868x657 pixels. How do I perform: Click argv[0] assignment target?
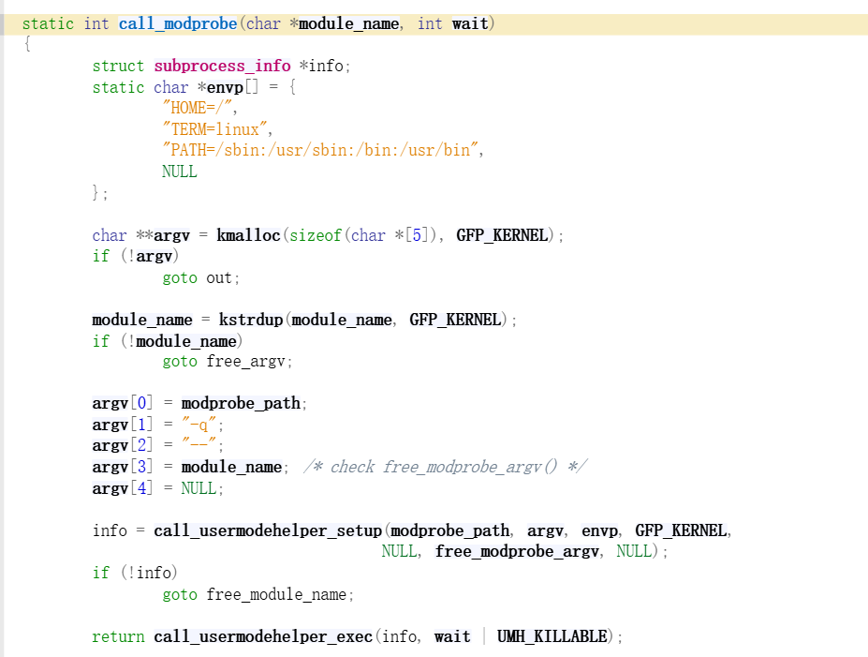(123, 403)
